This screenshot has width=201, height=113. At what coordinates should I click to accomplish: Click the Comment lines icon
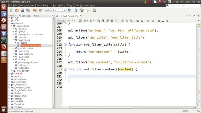pos(159,21)
